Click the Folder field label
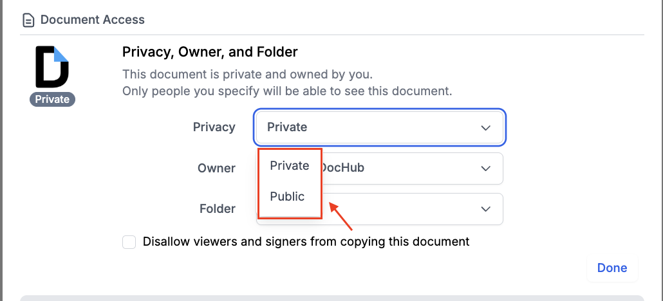The height and width of the screenshot is (301, 663). pos(218,209)
